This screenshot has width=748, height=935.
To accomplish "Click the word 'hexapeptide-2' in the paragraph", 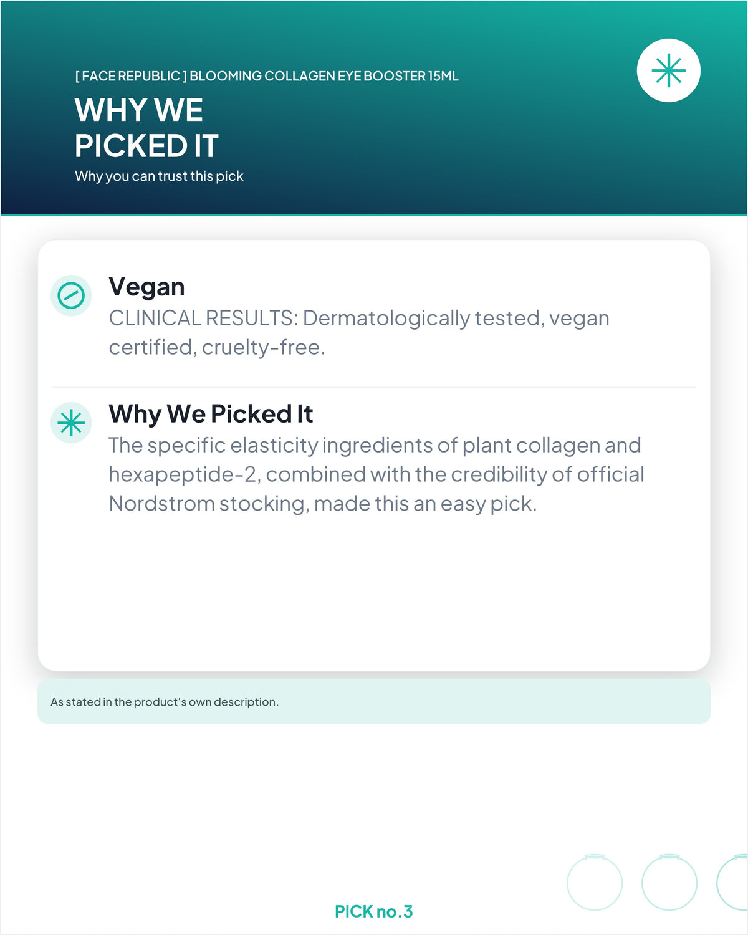I will click(x=185, y=474).
